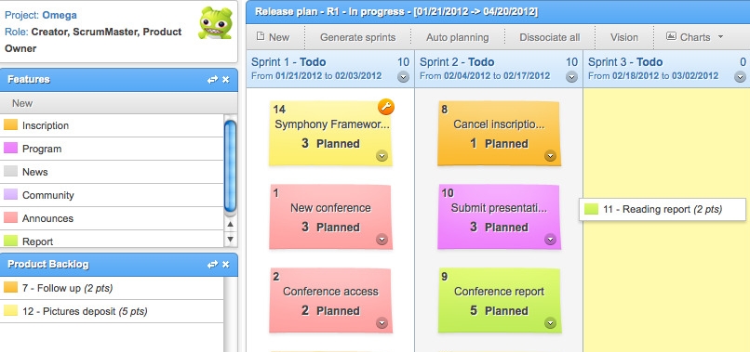Open Sprint 3 header dropdown menu

740,77
